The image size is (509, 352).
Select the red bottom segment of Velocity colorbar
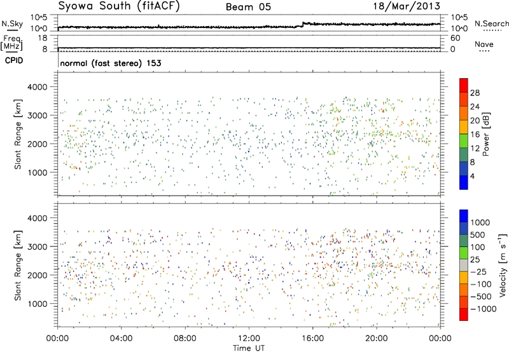tap(464, 315)
